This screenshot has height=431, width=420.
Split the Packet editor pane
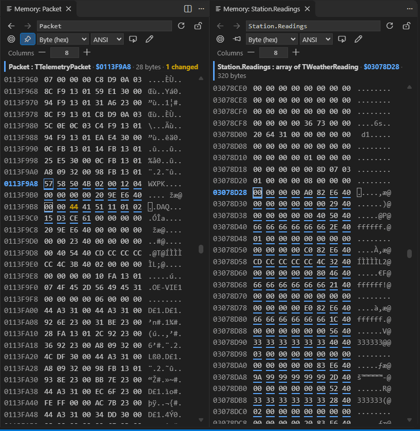[188, 9]
